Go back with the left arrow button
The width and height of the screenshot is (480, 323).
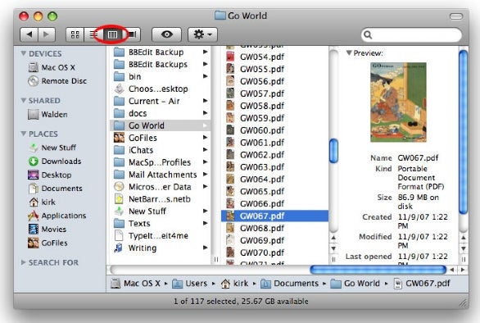29,34
